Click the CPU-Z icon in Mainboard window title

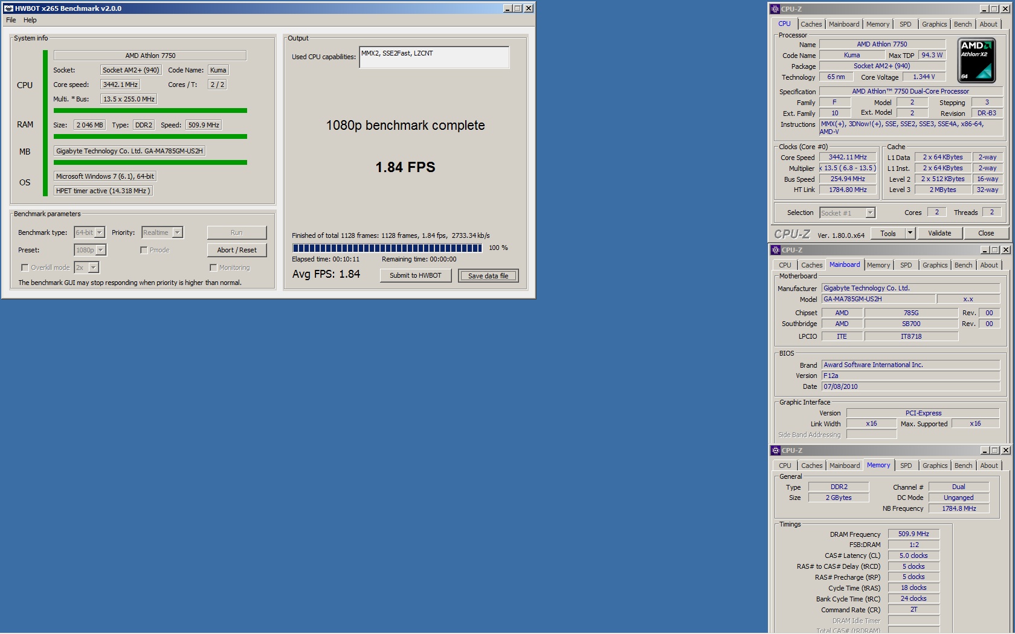(776, 250)
